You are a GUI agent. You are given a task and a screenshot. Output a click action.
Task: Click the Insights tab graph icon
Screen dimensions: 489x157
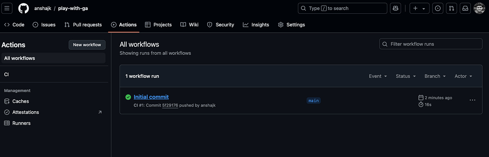point(246,25)
